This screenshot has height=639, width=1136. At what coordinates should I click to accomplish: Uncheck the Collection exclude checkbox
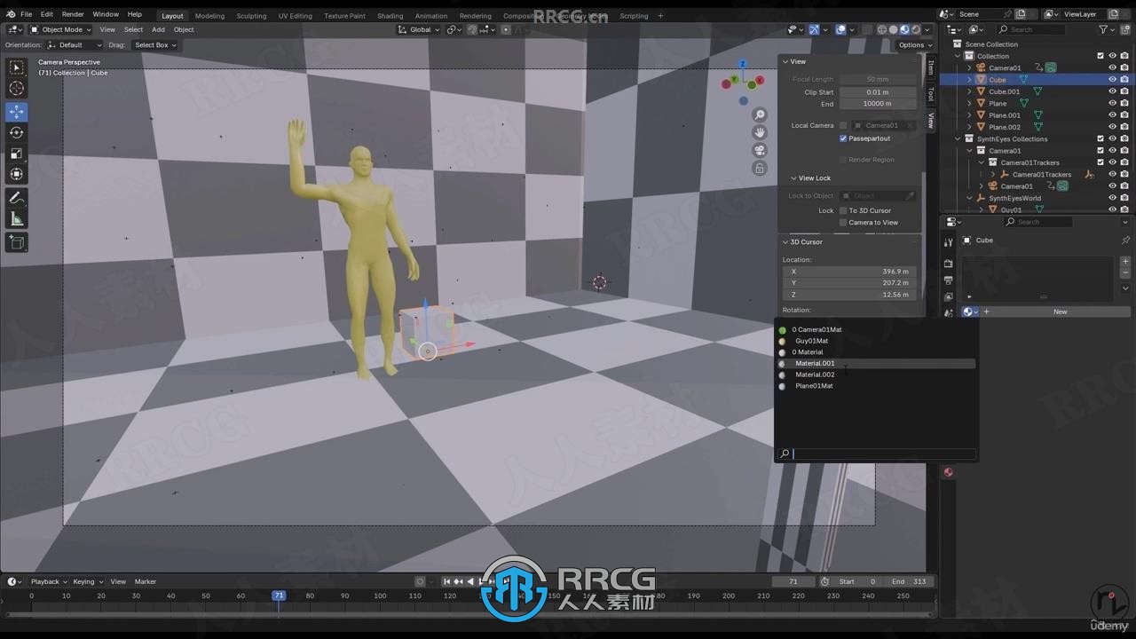point(1100,56)
